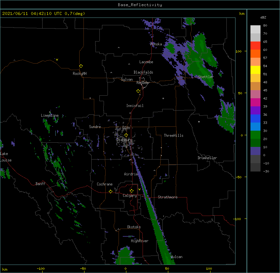Click the Innisfail city label
The height and width of the screenshot is (273, 280).
pos(135,106)
